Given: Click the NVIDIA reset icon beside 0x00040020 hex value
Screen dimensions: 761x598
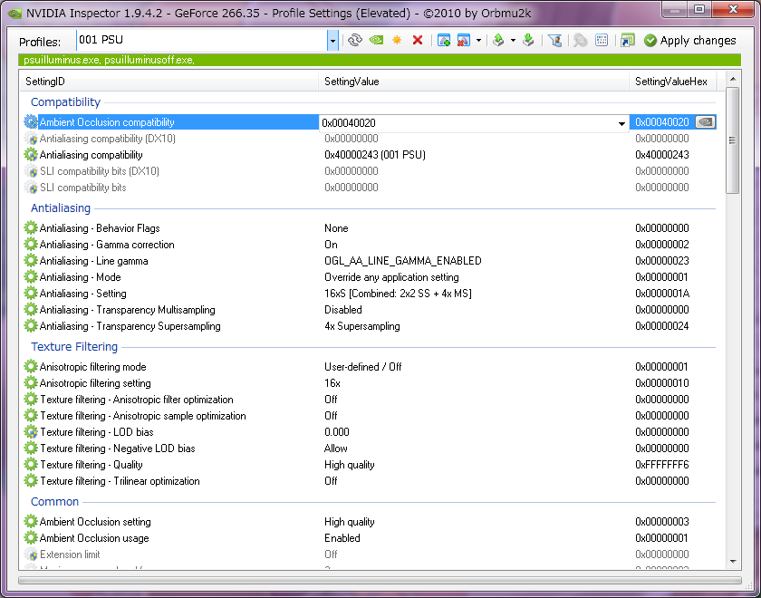Looking at the screenshot, I should (705, 122).
